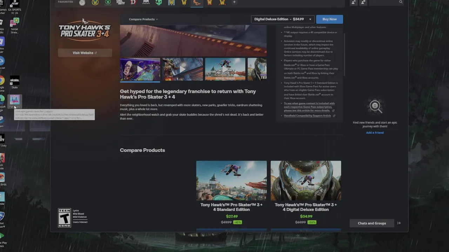Open the Game Pass content article link
449x252 pixels.
click(x=309, y=107)
